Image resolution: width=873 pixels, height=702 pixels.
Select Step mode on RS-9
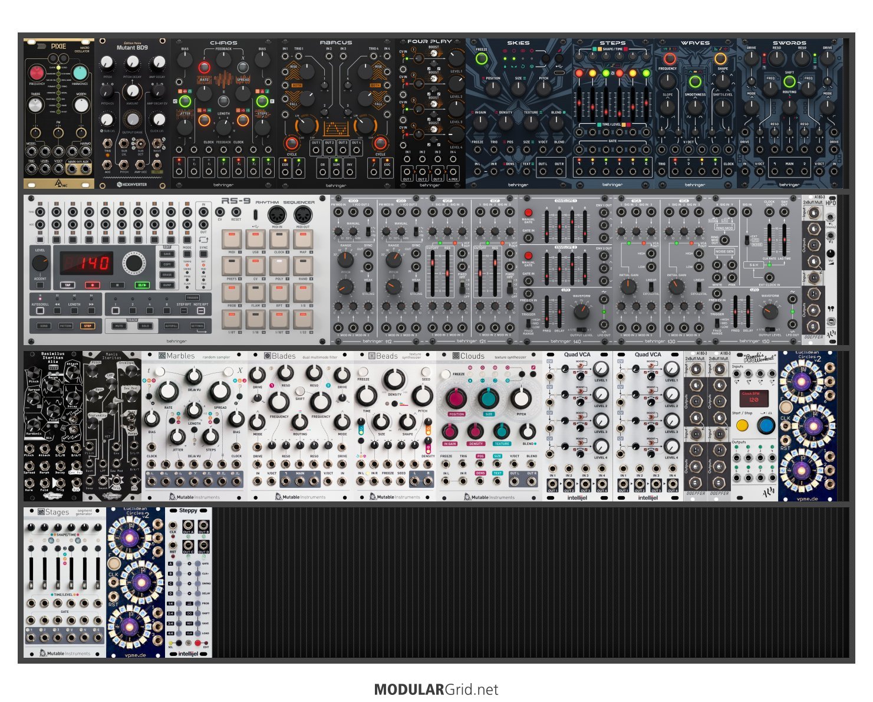(x=87, y=326)
